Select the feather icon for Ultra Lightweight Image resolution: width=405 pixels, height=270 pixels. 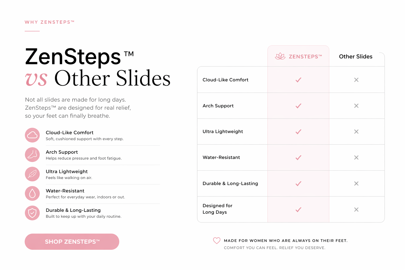(32, 174)
